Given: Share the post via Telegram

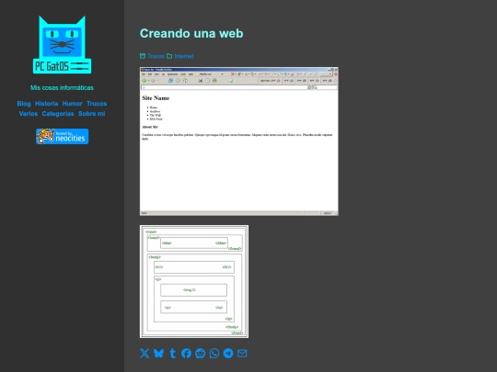Looking at the screenshot, I should 228,353.
